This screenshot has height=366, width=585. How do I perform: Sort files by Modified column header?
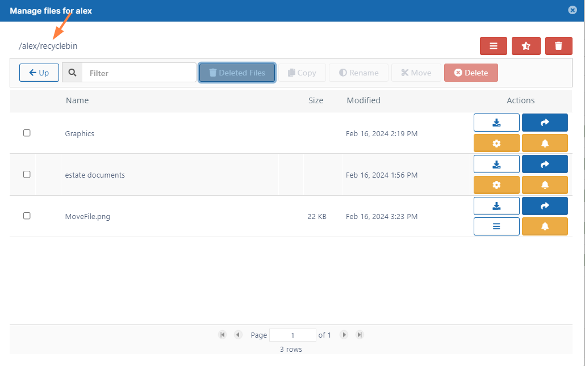point(363,100)
